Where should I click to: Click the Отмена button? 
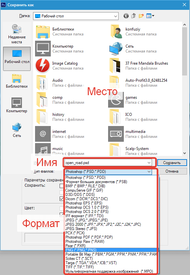point(172,171)
